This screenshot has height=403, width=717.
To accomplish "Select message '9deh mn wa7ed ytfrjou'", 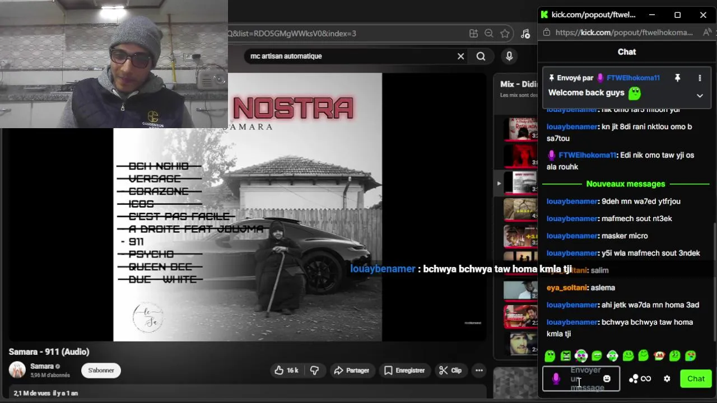I will click(641, 201).
